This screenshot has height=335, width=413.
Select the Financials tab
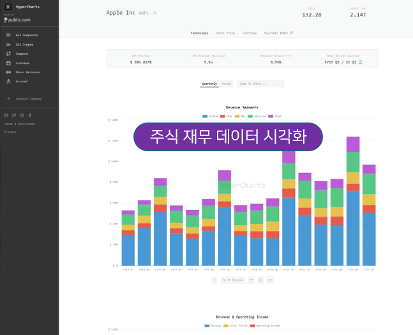click(199, 33)
